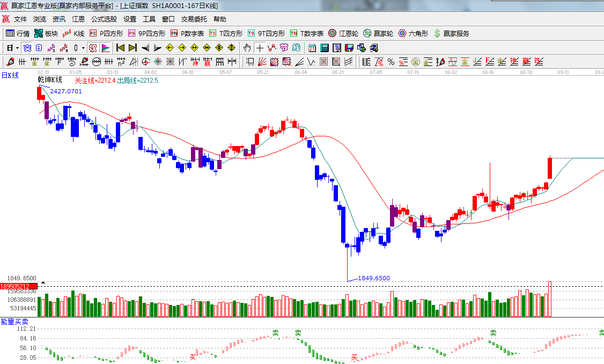Open the 公式选股 menu
Image resolution: width=604 pixels, height=364 pixels.
[x=104, y=19]
